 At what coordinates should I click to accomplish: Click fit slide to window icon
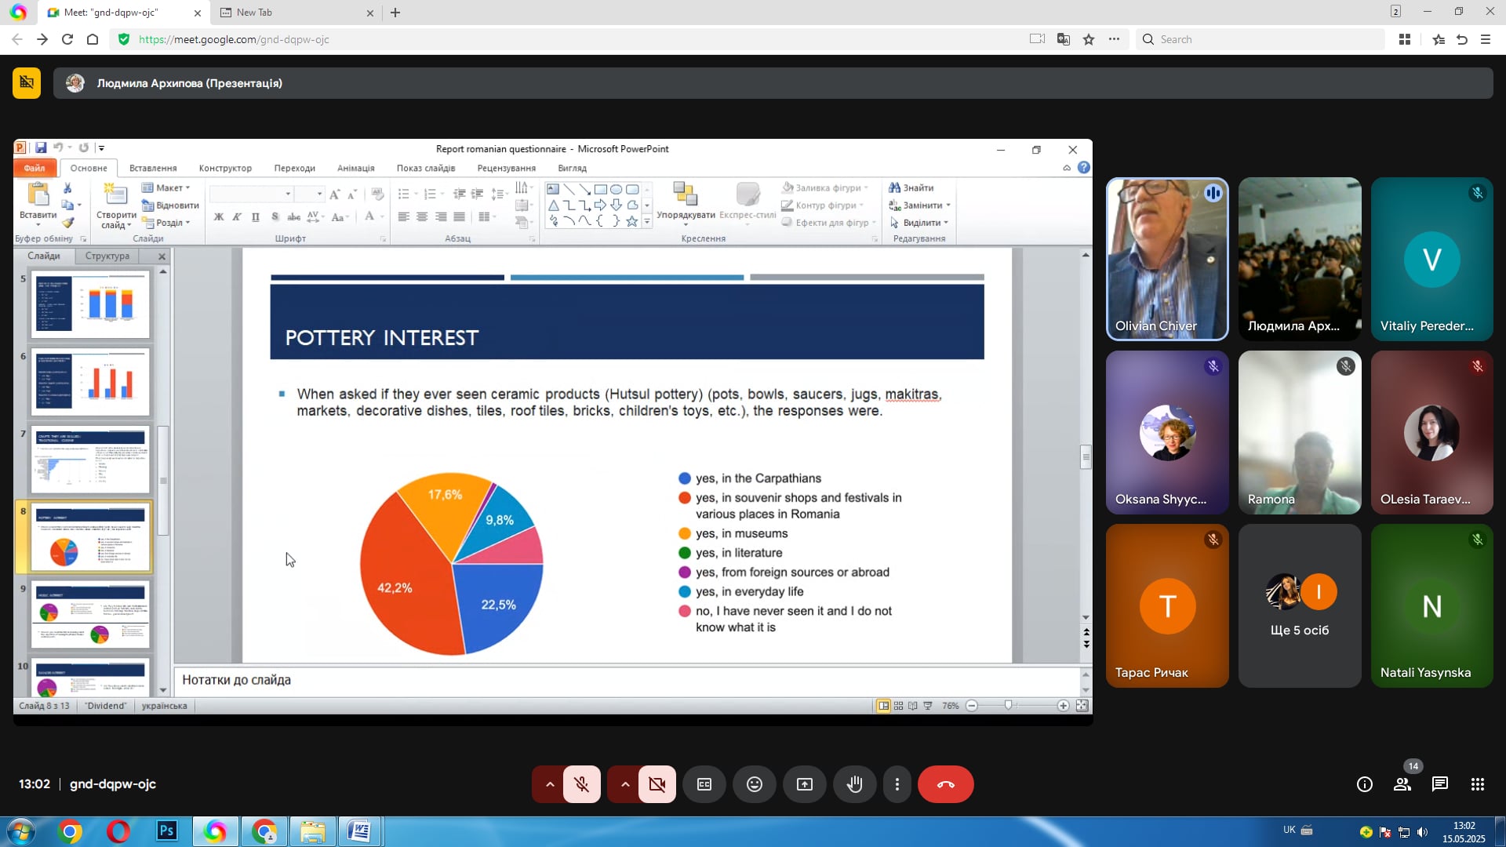pos(1082,706)
